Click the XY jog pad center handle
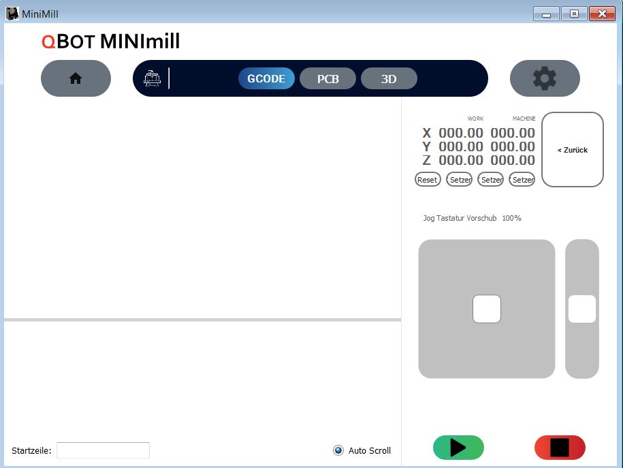 (x=487, y=309)
